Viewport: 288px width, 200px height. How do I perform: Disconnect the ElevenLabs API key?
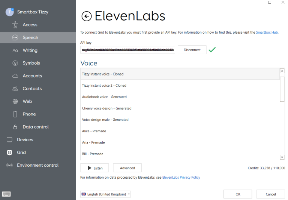tap(192, 50)
